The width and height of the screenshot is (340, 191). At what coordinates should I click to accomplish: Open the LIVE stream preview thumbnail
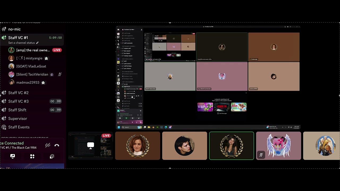[91, 146]
